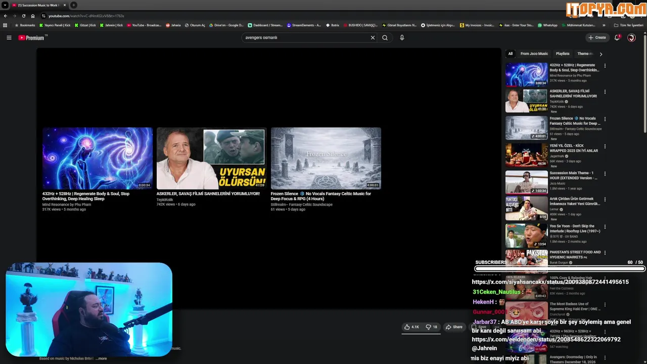Click the Share button below the video
Image resolution: width=647 pixels, height=364 pixels.
point(454,327)
